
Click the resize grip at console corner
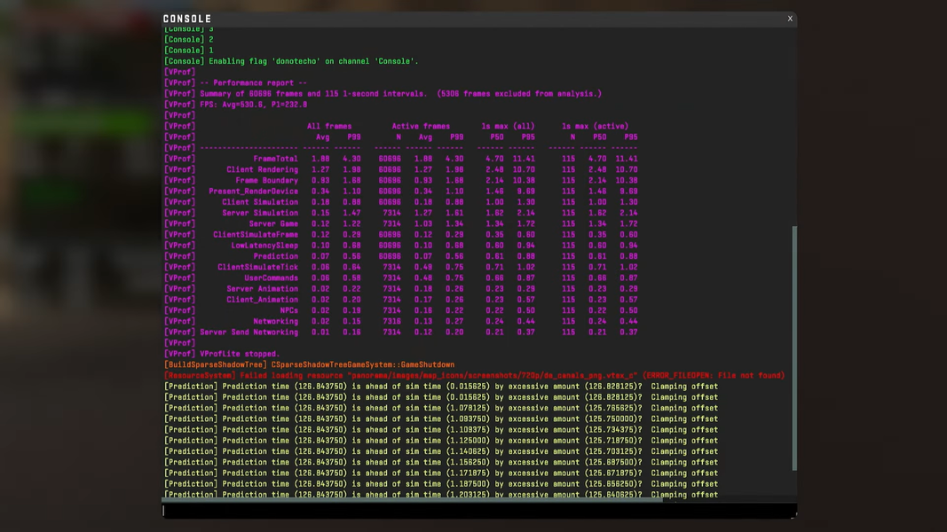click(793, 513)
